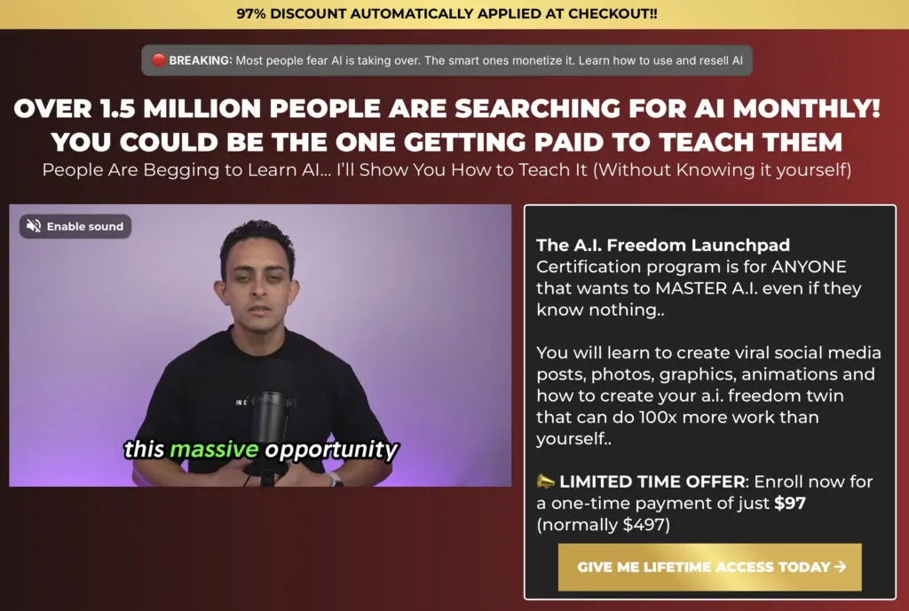Click the '(normally $497)' text

click(603, 525)
